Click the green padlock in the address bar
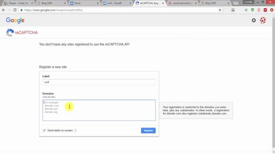The height and width of the screenshot is (154, 275). (x=21, y=10)
